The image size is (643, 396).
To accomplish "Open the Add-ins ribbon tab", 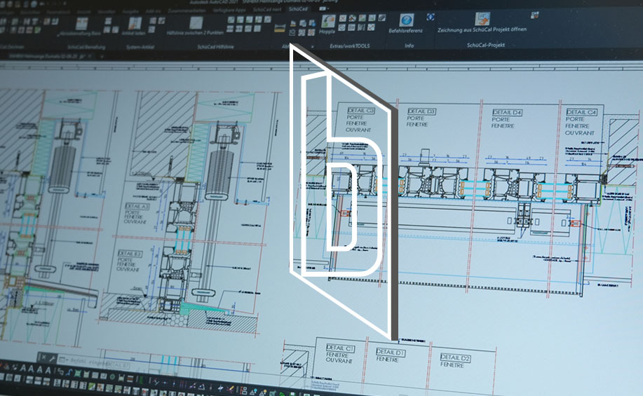I will tap(154, 11).
